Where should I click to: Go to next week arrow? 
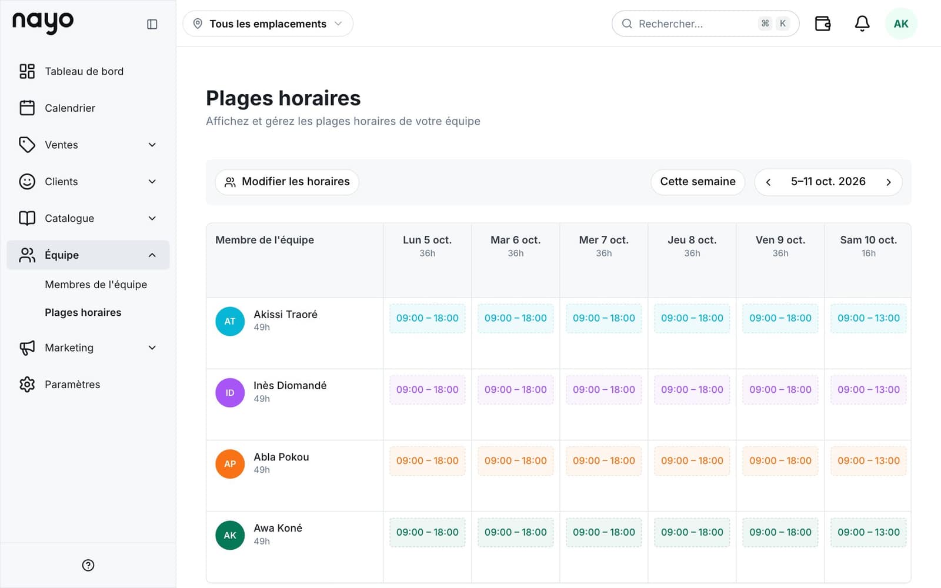point(888,182)
